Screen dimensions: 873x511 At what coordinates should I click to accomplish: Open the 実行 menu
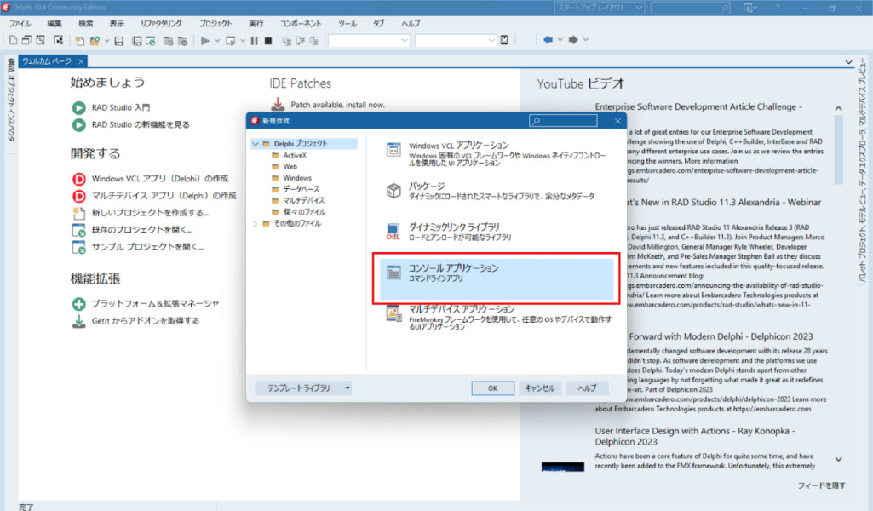click(256, 23)
